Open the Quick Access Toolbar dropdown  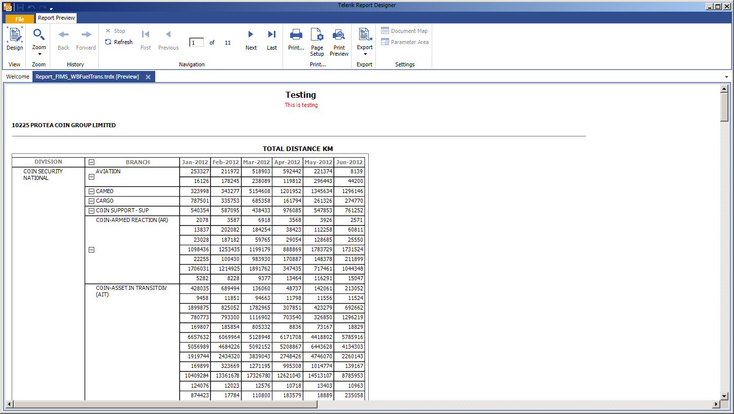(51, 9)
